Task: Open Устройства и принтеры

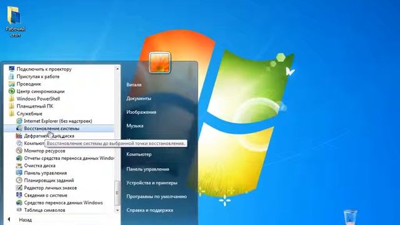Action: coord(152,182)
